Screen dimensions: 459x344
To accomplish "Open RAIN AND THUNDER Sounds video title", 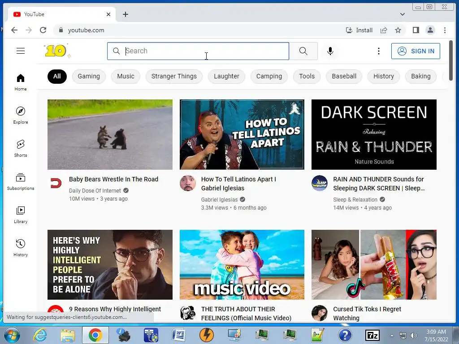I will tap(379, 184).
